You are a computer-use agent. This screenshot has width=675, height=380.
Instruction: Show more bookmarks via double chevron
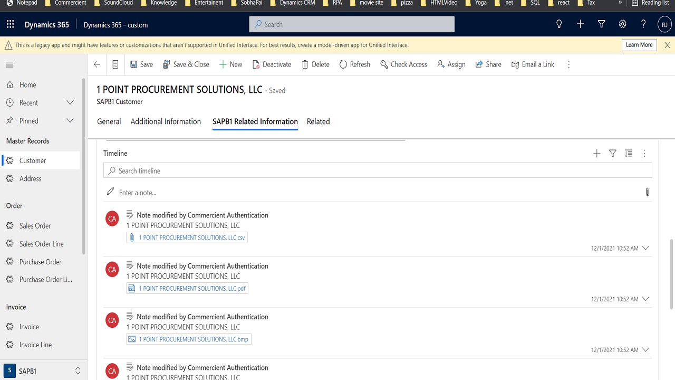620,3
